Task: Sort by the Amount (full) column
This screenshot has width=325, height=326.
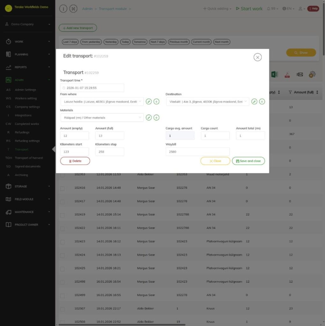Action: (317, 92)
